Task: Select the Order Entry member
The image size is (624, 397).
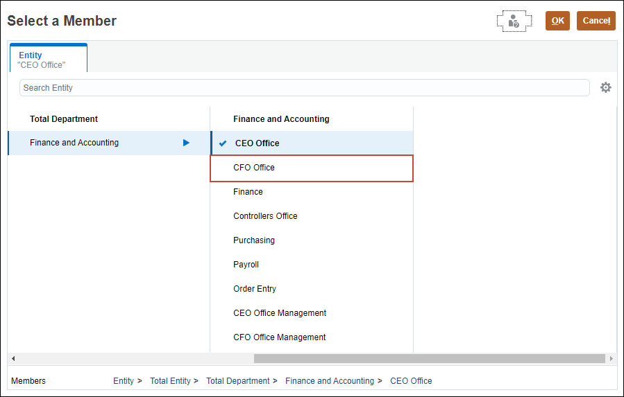Action: click(x=312, y=289)
